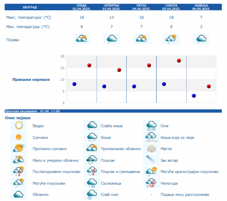The height and width of the screenshot is (201, 227).
Task: Select the СРЕДА 02.04.2025 column header
Action: 81,7
